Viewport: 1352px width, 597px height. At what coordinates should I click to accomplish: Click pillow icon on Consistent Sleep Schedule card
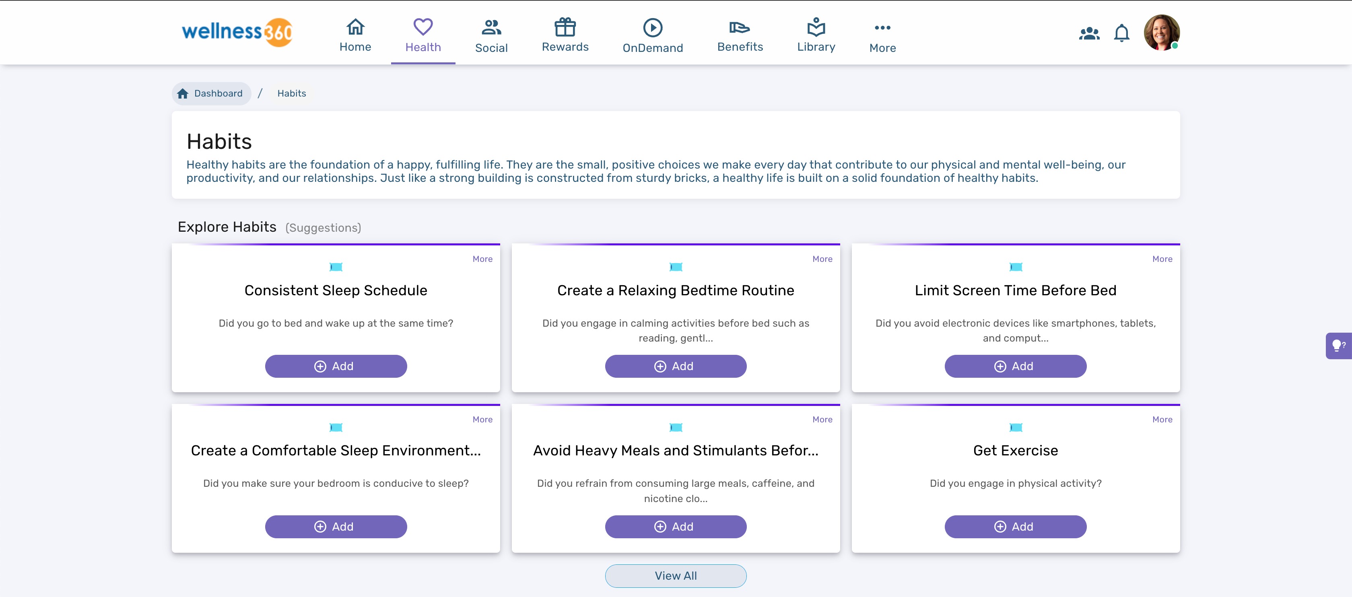(x=336, y=267)
